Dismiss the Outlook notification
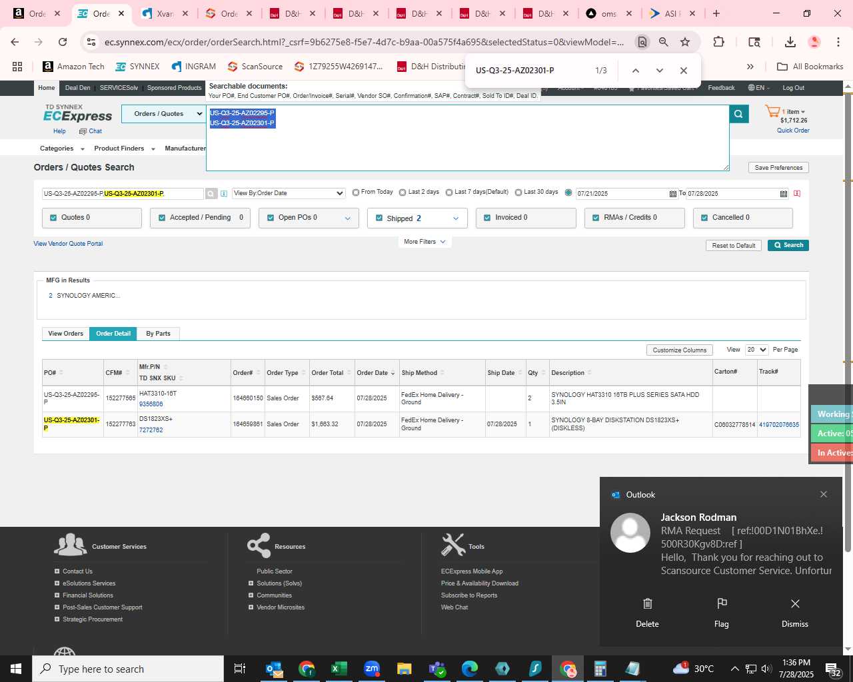This screenshot has width=853, height=682. [x=795, y=613]
